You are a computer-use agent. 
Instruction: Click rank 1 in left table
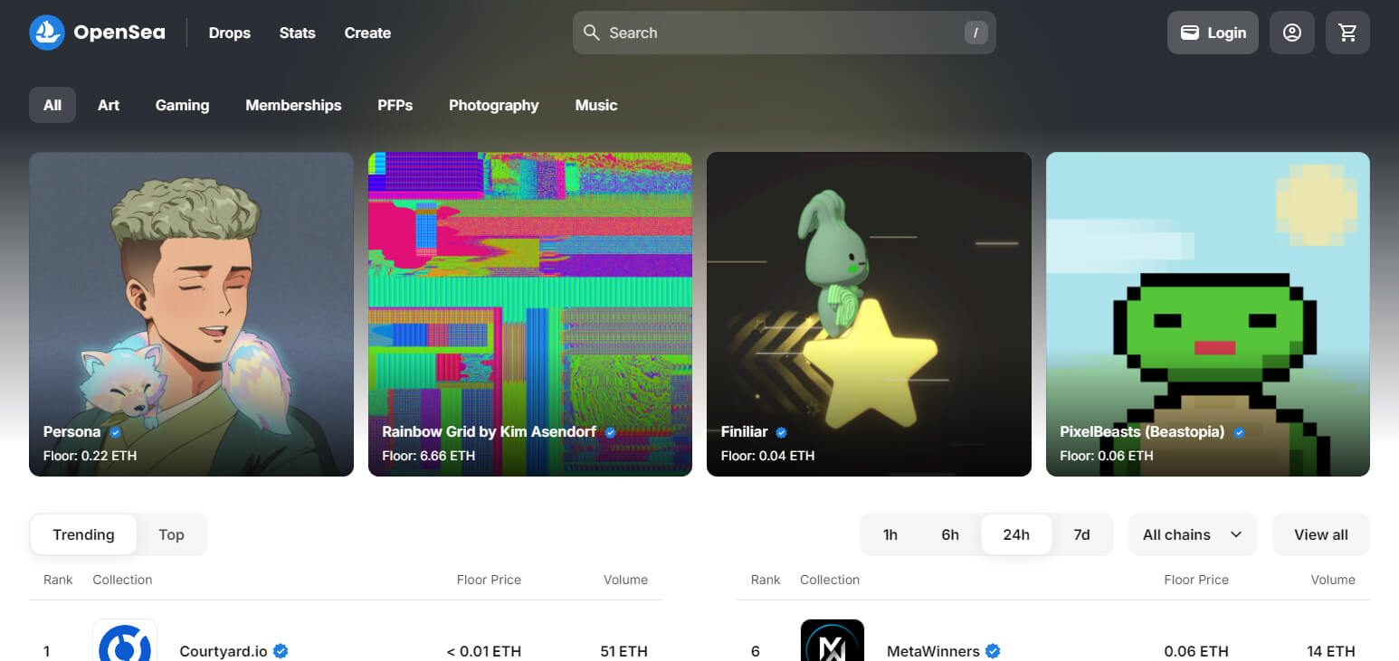47,651
